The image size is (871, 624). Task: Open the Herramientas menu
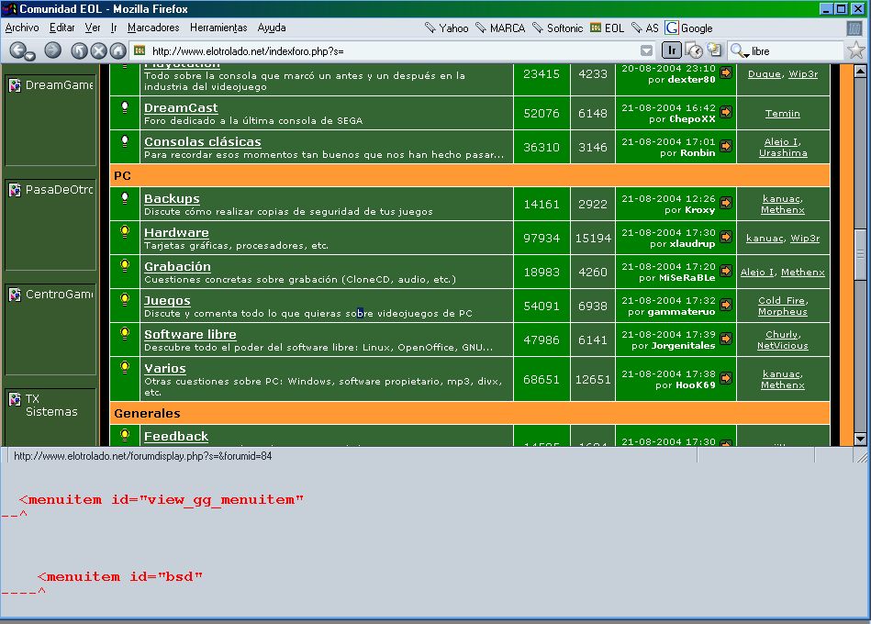(218, 28)
